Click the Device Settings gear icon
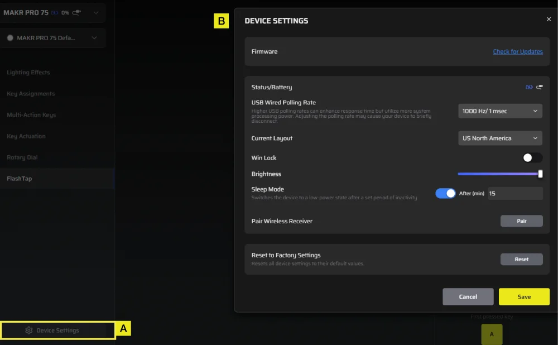 (28, 330)
